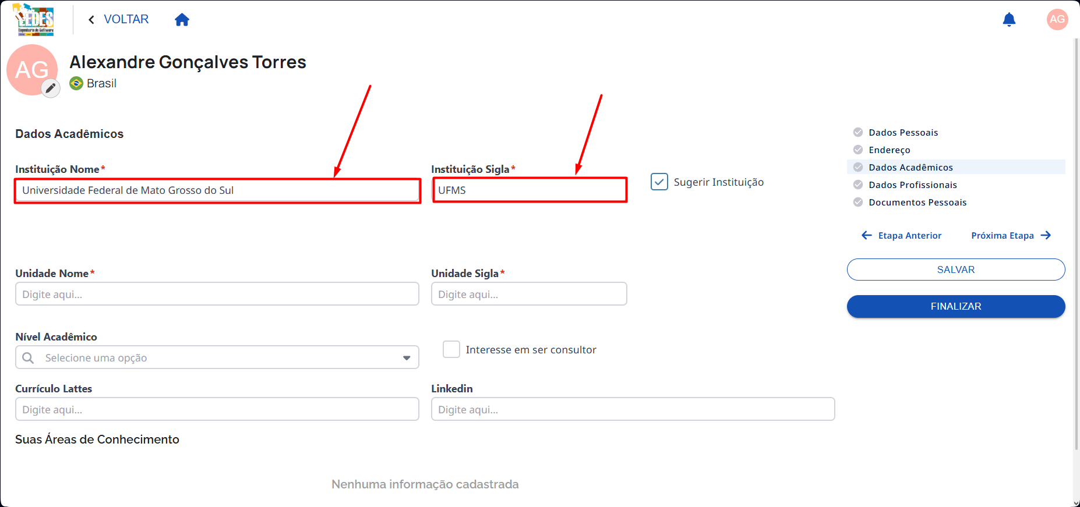Click the search icon in Nível Acadêmico
The image size is (1080, 507).
point(28,357)
